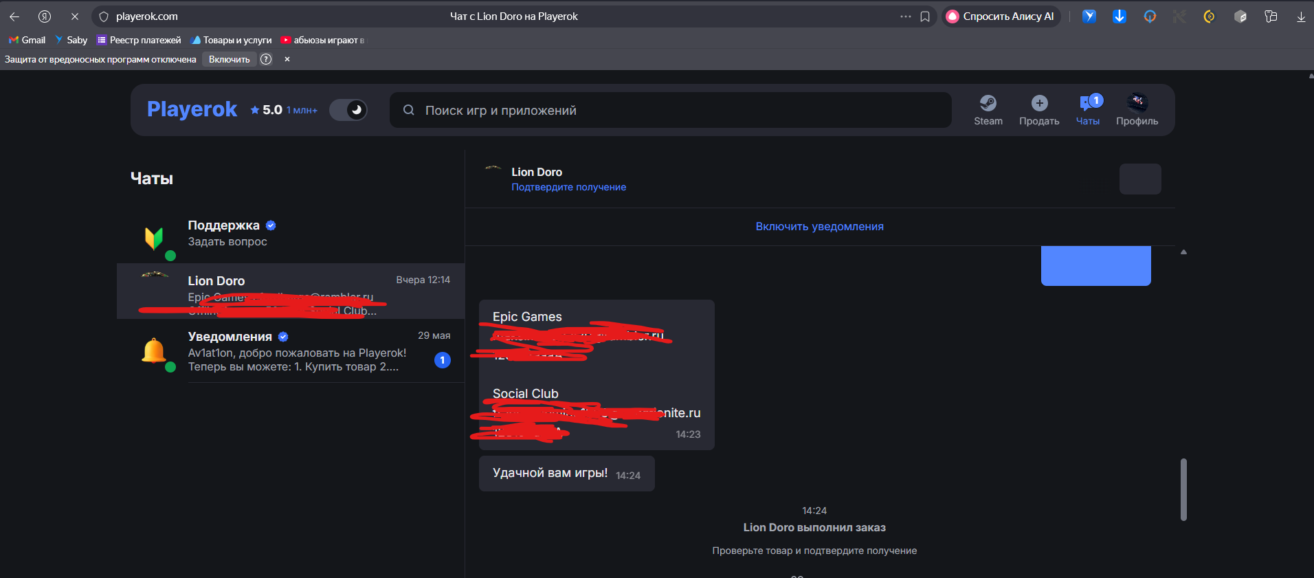
Task: Click the bookmark icon in address bar
Action: [925, 16]
